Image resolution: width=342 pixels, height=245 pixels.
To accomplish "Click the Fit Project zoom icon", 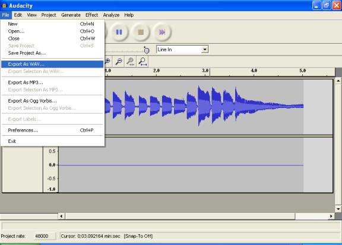I will tap(142, 62).
